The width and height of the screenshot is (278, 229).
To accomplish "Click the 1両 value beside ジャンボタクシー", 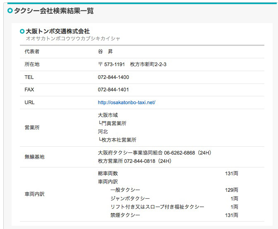I will (234, 198).
